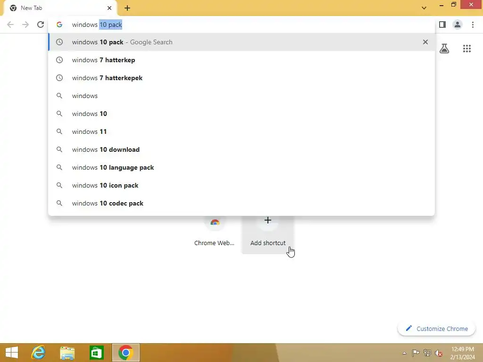Open the Chrome three-dot menu
This screenshot has width=483, height=362.
pos(473,25)
